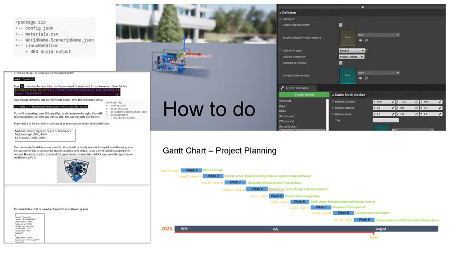450x253 pixels.
Task: Select Origin in the socket list
Action: pyautogui.click(x=283, y=106)
